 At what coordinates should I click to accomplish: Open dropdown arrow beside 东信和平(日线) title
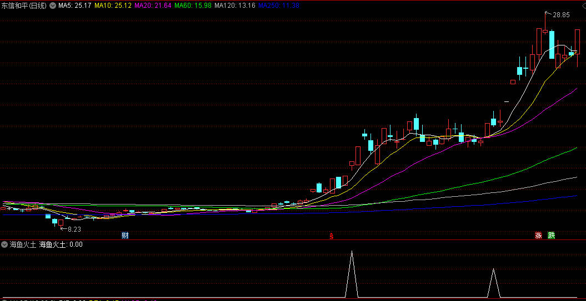53,6
